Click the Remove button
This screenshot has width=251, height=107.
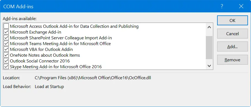(x=233, y=60)
